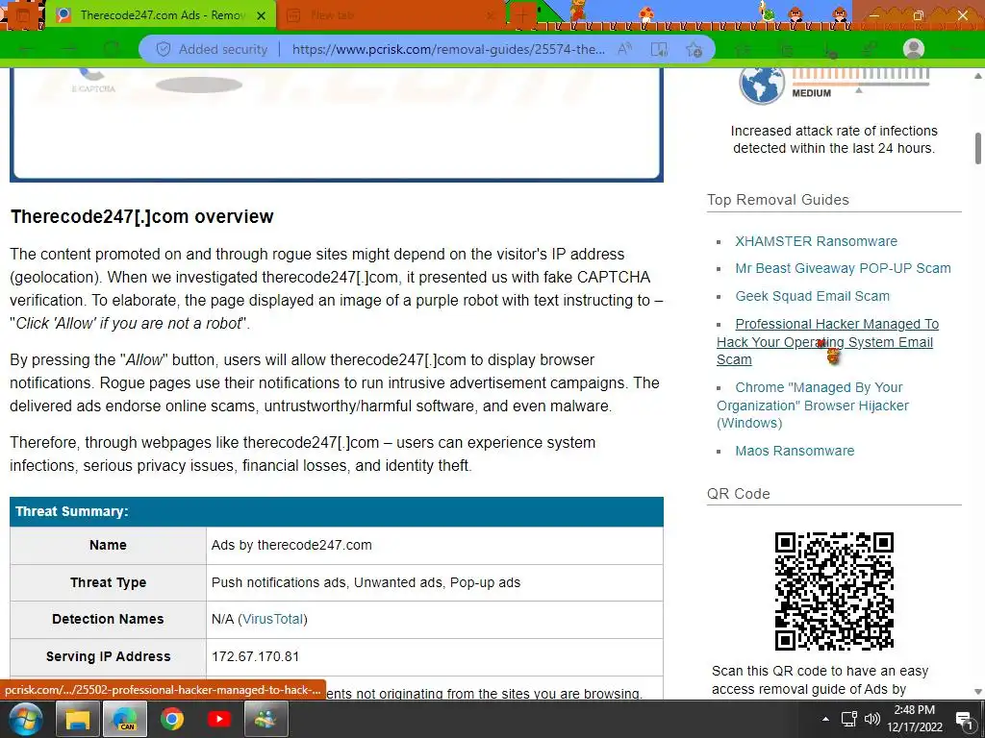Click the 'Name' row label in table
The height and width of the screenshot is (738, 985).
(x=108, y=546)
